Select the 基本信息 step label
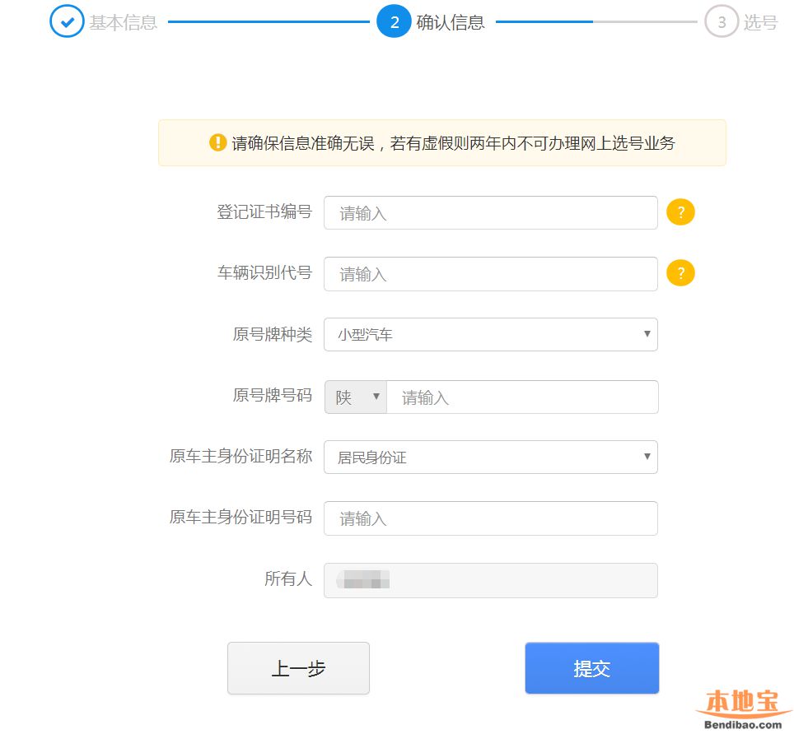The image size is (794, 734). (123, 23)
